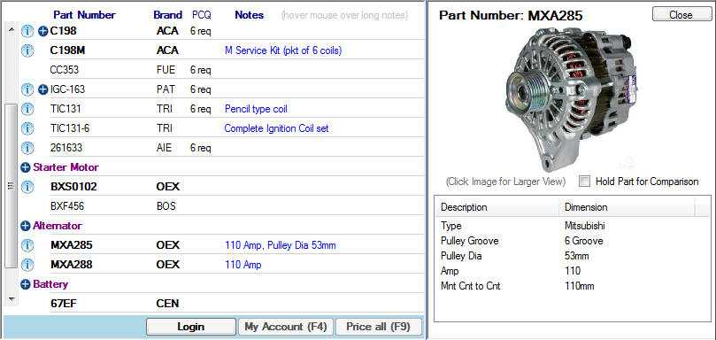Viewport: 716px width, 340px height.
Task: Open info icon for BXS0102 starter
Action: (x=27, y=187)
